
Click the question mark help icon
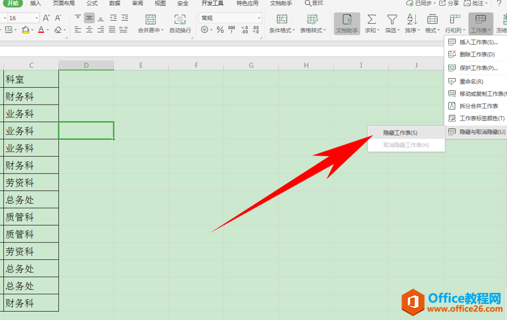point(499,3)
